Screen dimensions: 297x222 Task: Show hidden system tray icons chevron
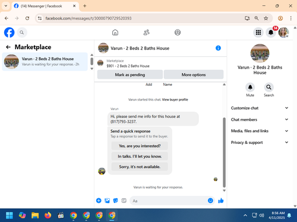click(x=245, y=215)
